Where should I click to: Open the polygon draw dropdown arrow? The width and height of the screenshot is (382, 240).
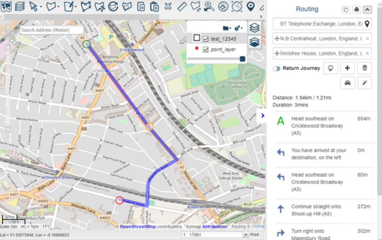pyautogui.click(x=59, y=6)
